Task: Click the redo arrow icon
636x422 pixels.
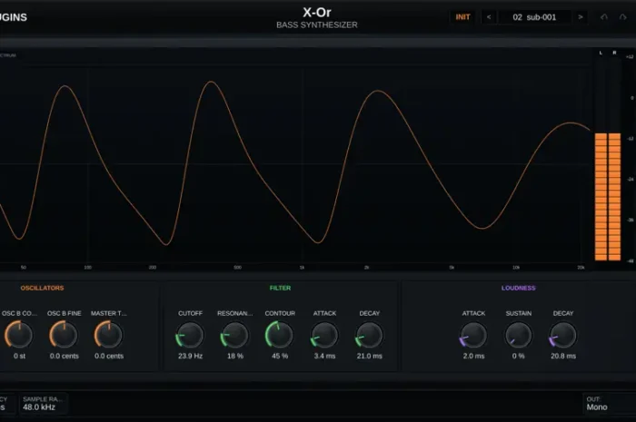Action: pyautogui.click(x=622, y=17)
